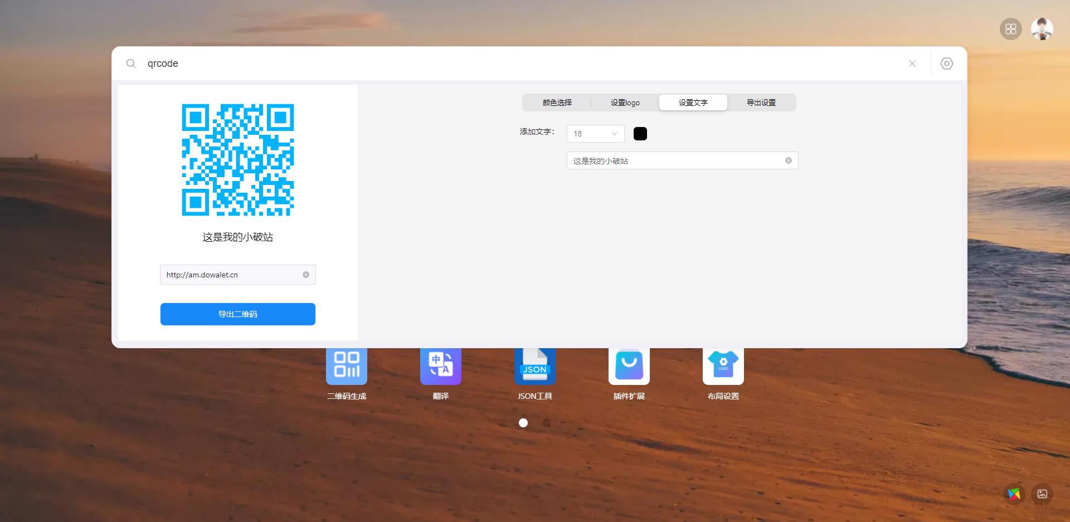Click the 导出二维码 button
This screenshot has height=522, width=1070.
coord(238,314)
